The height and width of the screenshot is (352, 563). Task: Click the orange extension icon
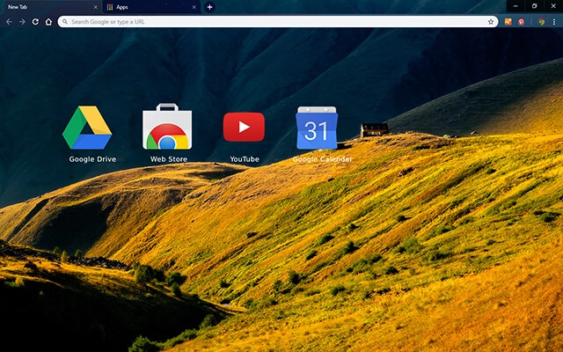508,22
